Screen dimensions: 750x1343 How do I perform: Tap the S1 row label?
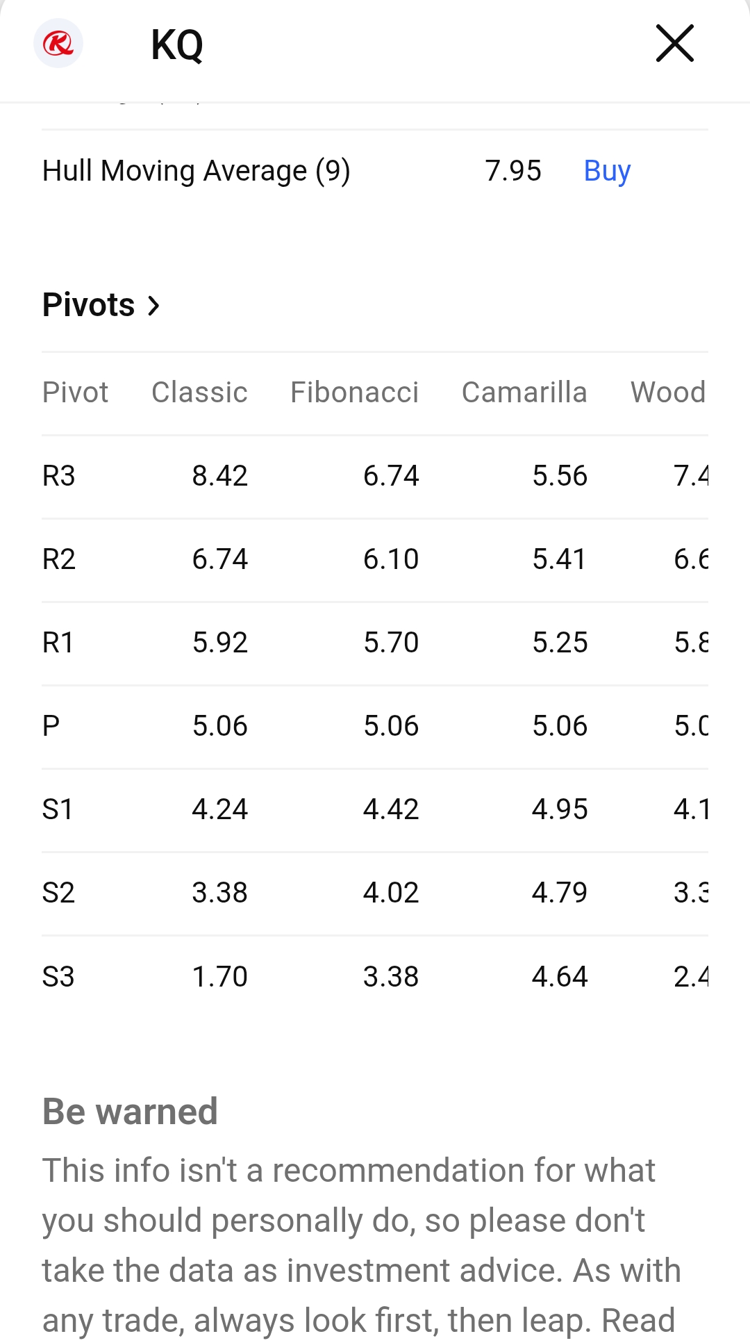point(58,809)
